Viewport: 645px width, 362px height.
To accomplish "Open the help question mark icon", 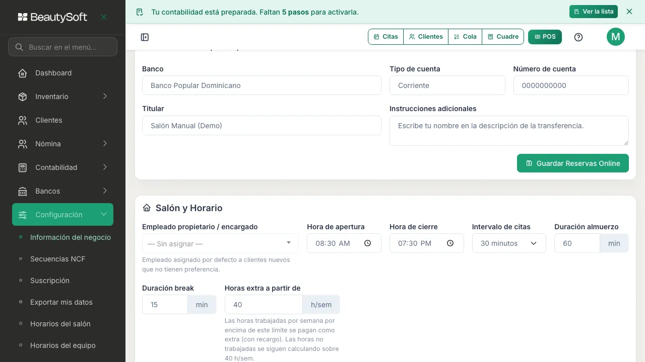I will 578,37.
